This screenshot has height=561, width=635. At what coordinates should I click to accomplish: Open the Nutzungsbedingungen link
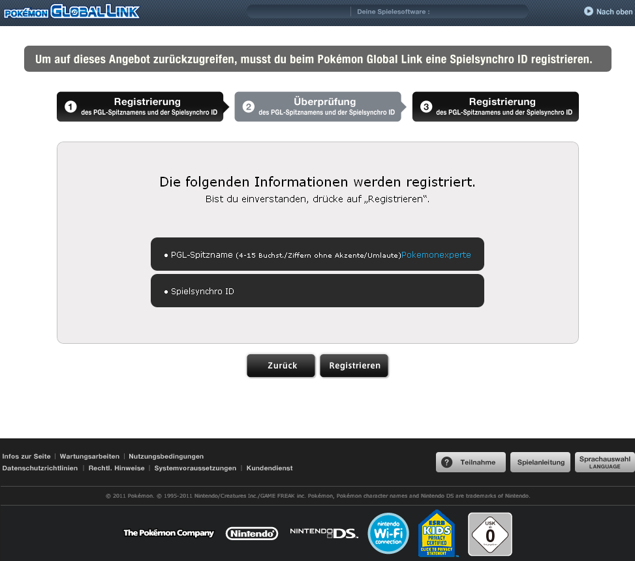point(166,457)
